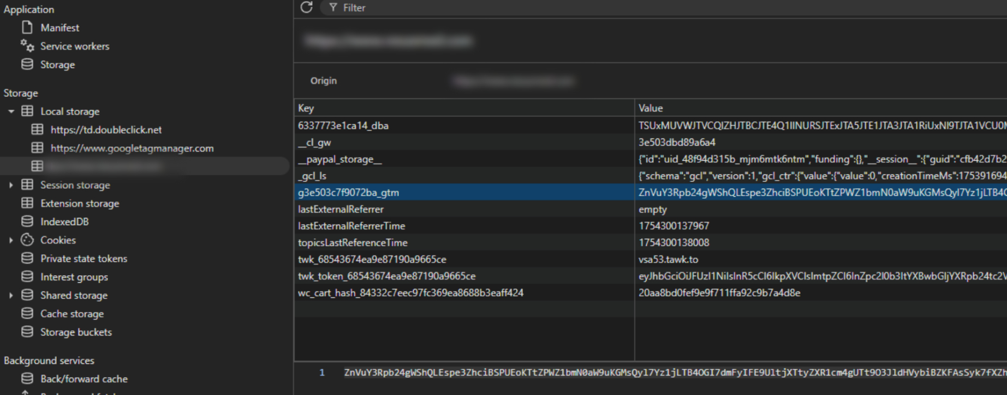Click the refresh storage icon

click(x=307, y=8)
